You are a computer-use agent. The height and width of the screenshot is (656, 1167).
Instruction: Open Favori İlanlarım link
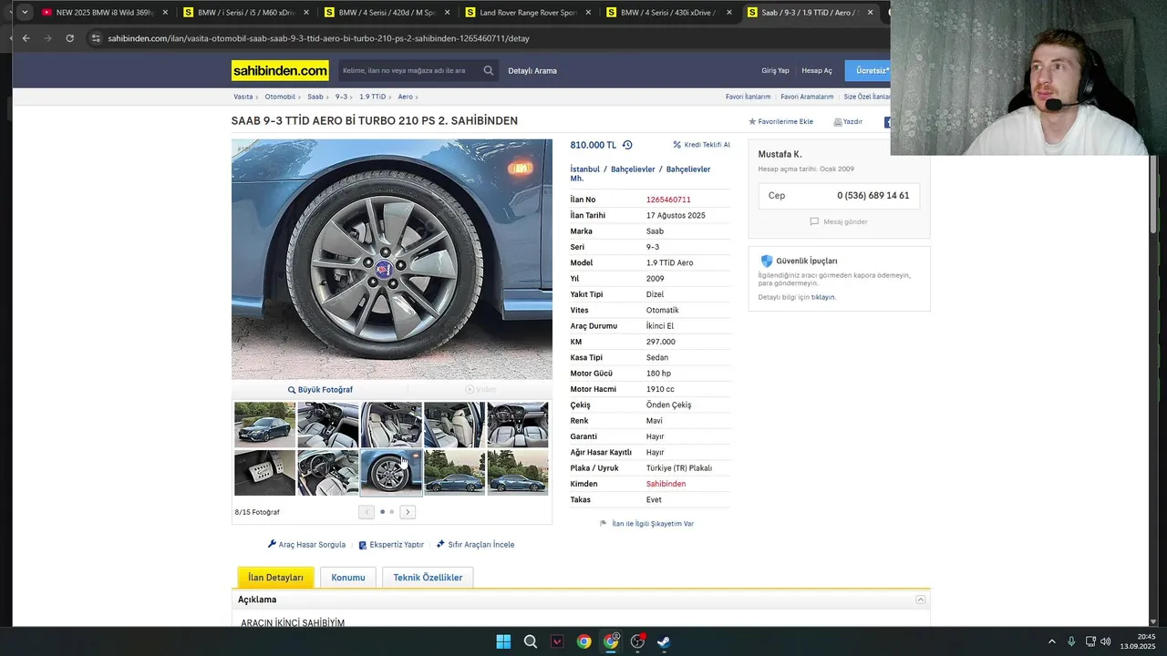pos(748,97)
